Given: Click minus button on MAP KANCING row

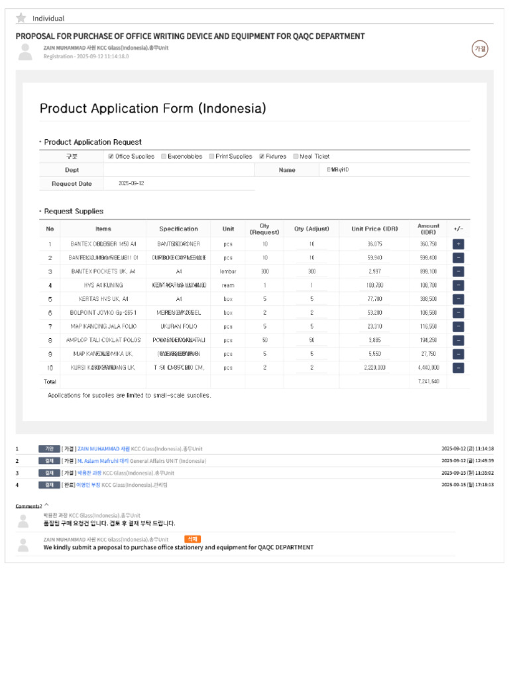Looking at the screenshot, I should tap(459, 326).
